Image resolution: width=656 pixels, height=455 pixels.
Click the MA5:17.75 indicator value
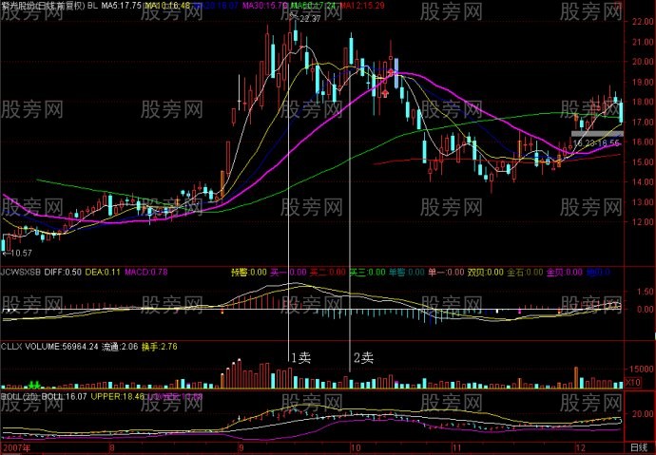[x=121, y=6]
